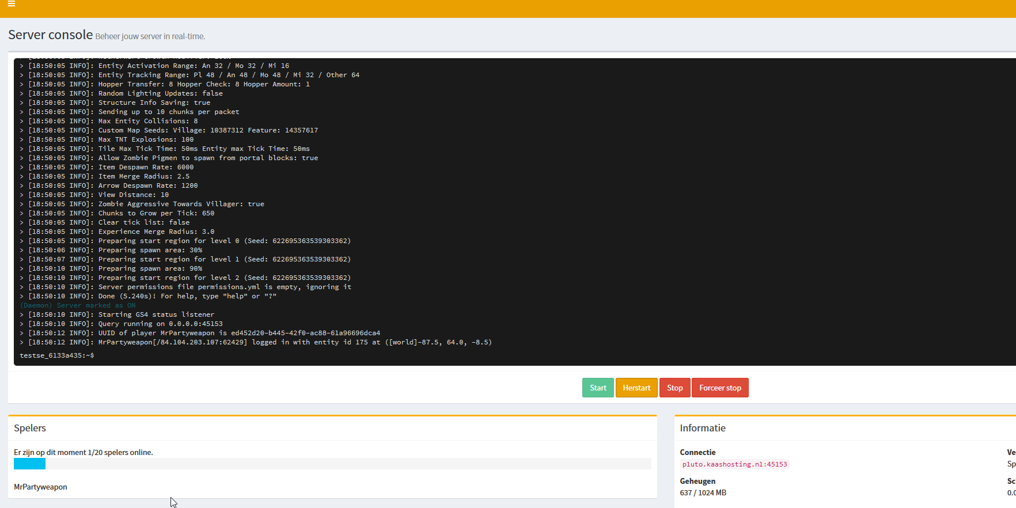Click the pluto.kaashosting.nl:45153 connection address
This screenshot has width=1016, height=508.
[734, 464]
